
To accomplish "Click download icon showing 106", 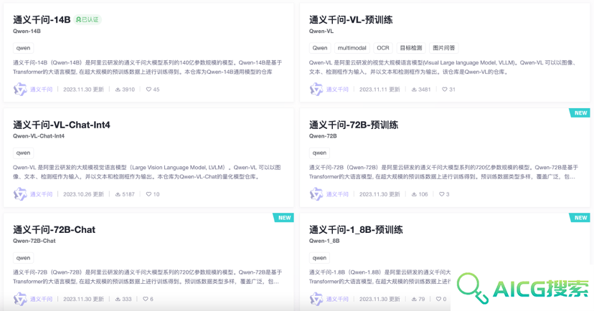I will click(x=414, y=194).
